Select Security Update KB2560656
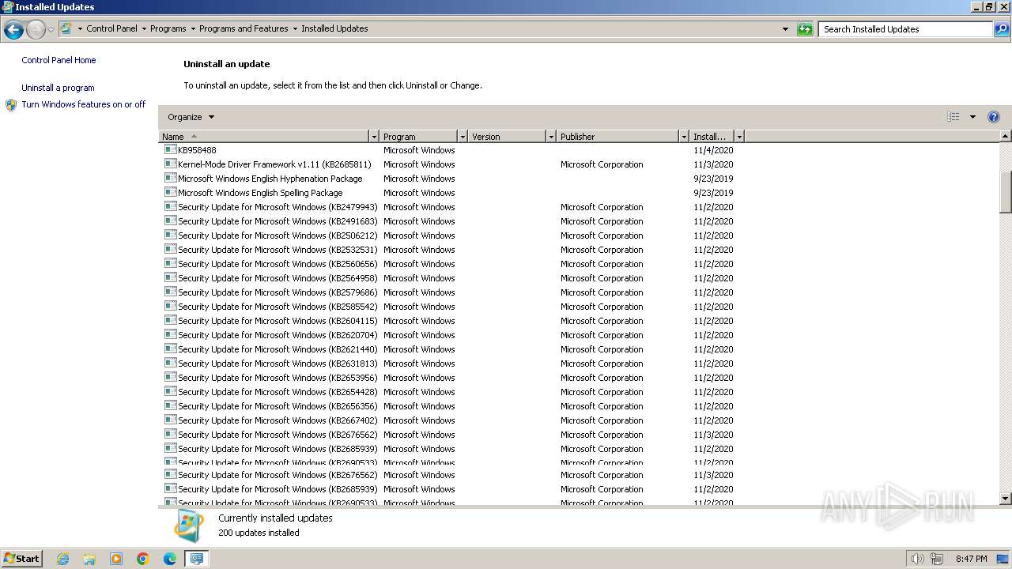Viewport: 1012px width, 569px height. [x=451, y=264]
